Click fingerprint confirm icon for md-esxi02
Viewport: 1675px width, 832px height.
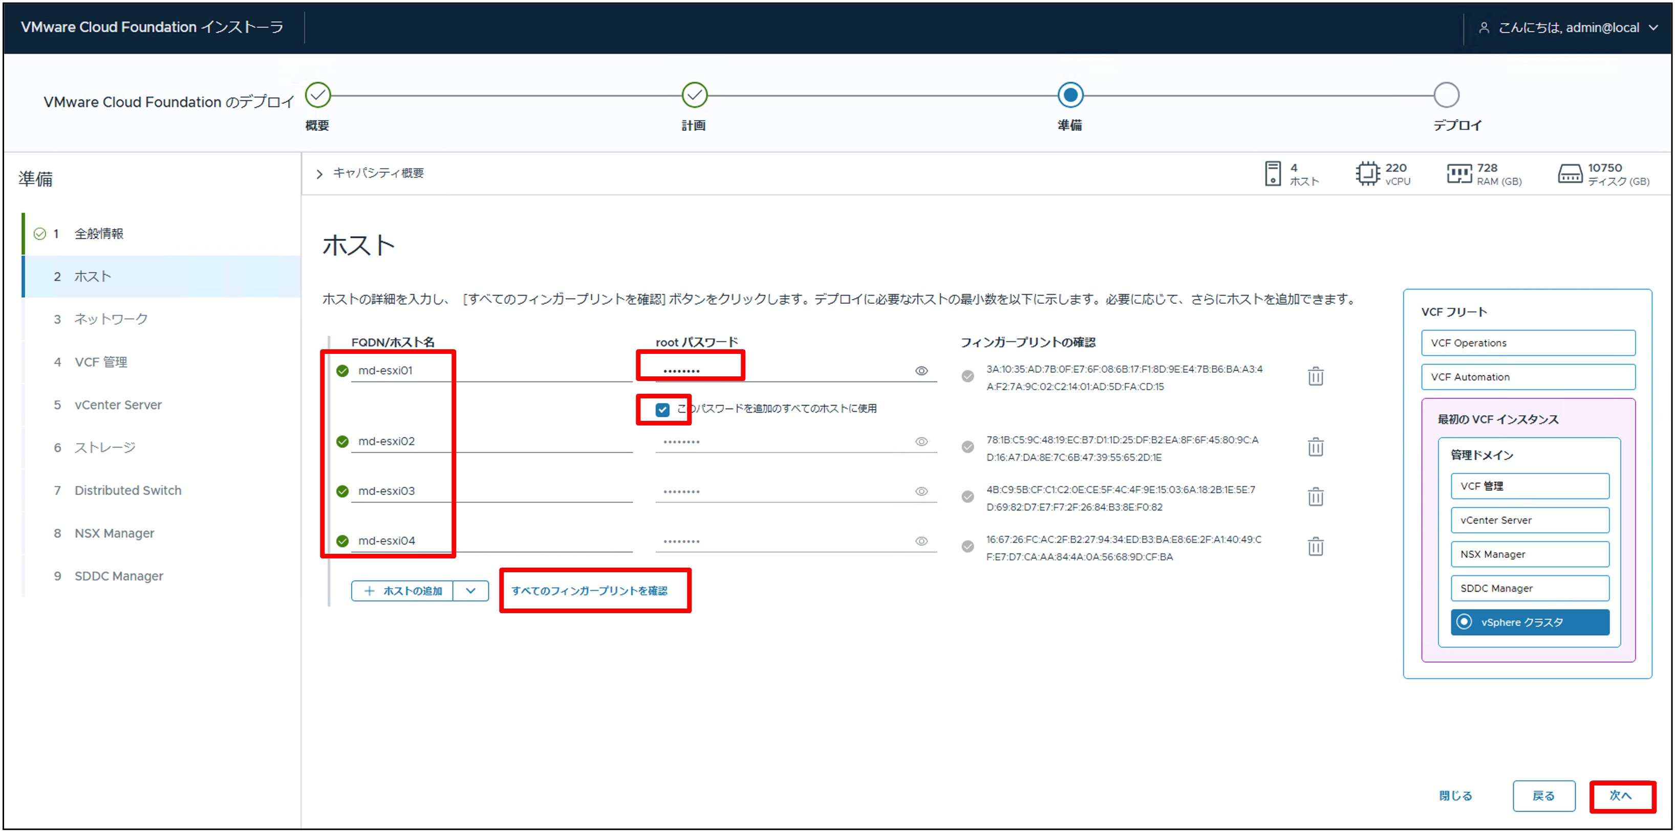968,447
